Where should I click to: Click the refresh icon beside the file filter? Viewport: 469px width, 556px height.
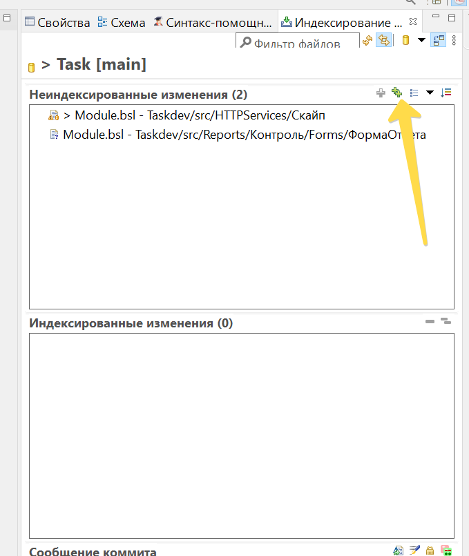click(x=367, y=41)
